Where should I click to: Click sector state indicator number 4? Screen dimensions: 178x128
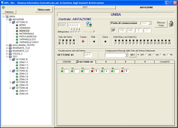point(74,40)
